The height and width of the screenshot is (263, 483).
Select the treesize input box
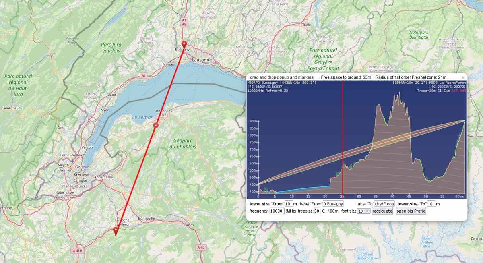[317, 211]
